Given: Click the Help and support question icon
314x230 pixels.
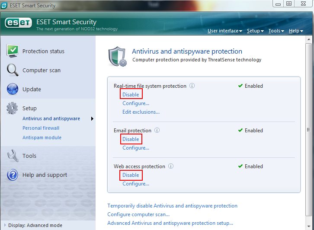Looking at the screenshot, I should point(12,175).
